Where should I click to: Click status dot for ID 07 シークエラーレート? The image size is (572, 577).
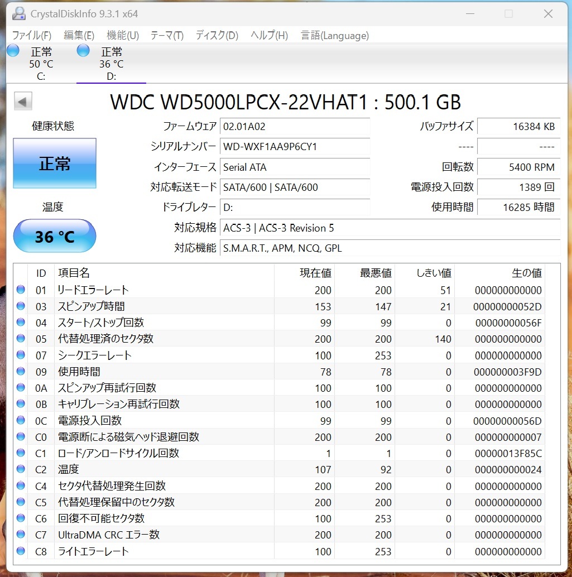click(21, 355)
